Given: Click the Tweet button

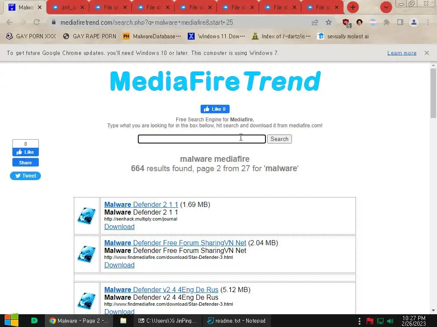Looking at the screenshot, I should [25, 176].
